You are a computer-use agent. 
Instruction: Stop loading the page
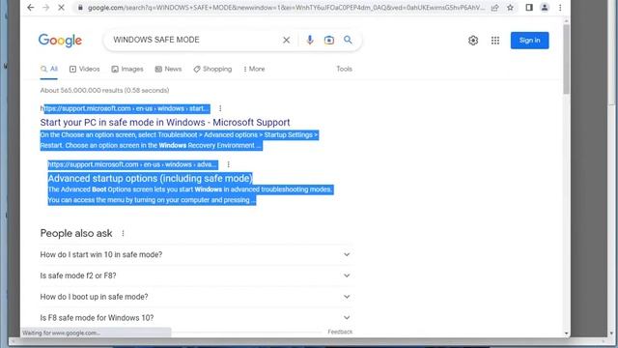pyautogui.click(x=61, y=8)
